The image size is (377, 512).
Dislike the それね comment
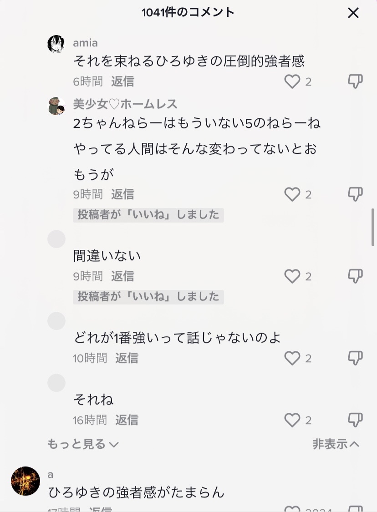pos(355,420)
